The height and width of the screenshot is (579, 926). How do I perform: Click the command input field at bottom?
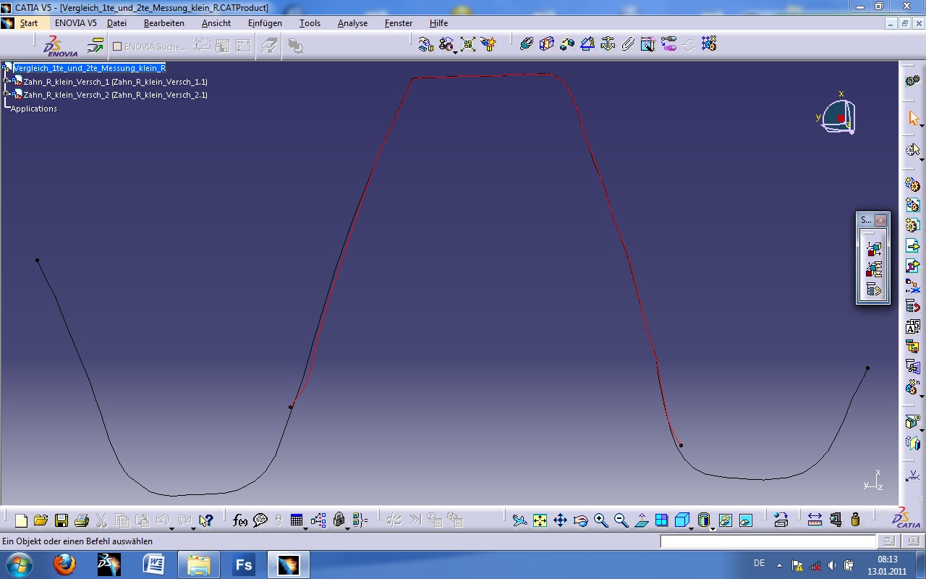point(768,541)
